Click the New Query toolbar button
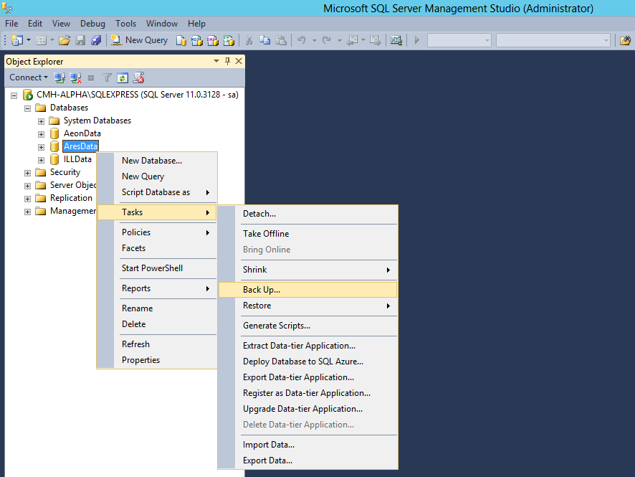 pos(139,39)
